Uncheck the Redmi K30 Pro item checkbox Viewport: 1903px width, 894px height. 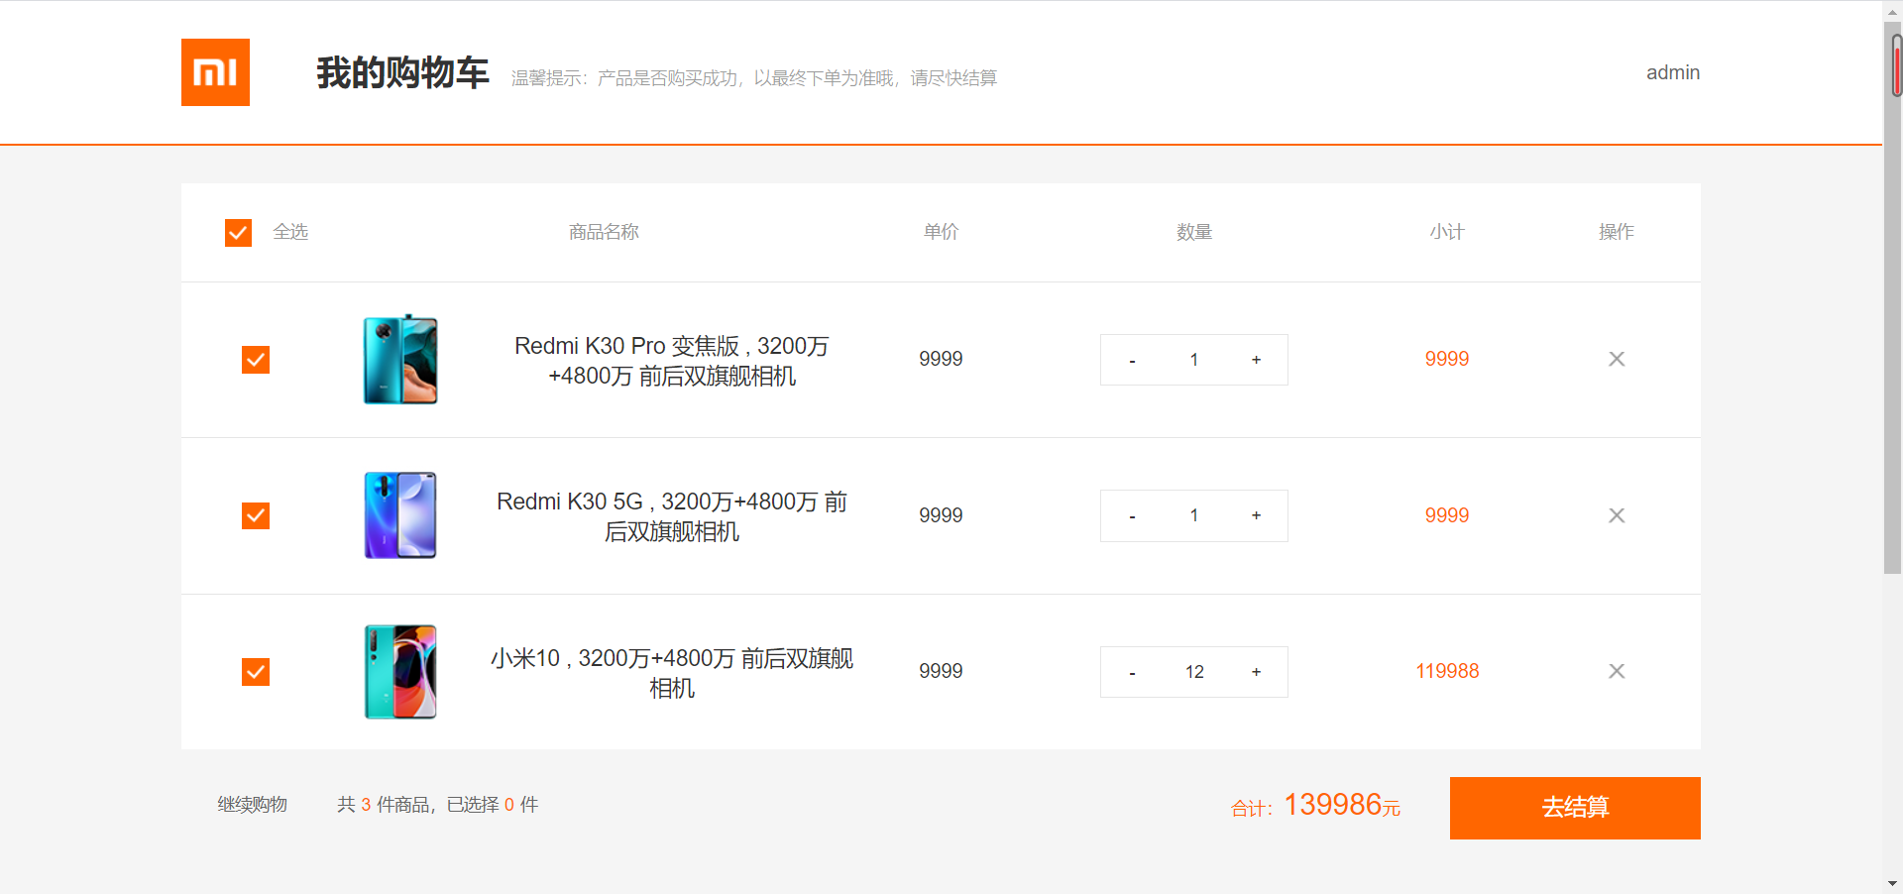pyautogui.click(x=256, y=360)
